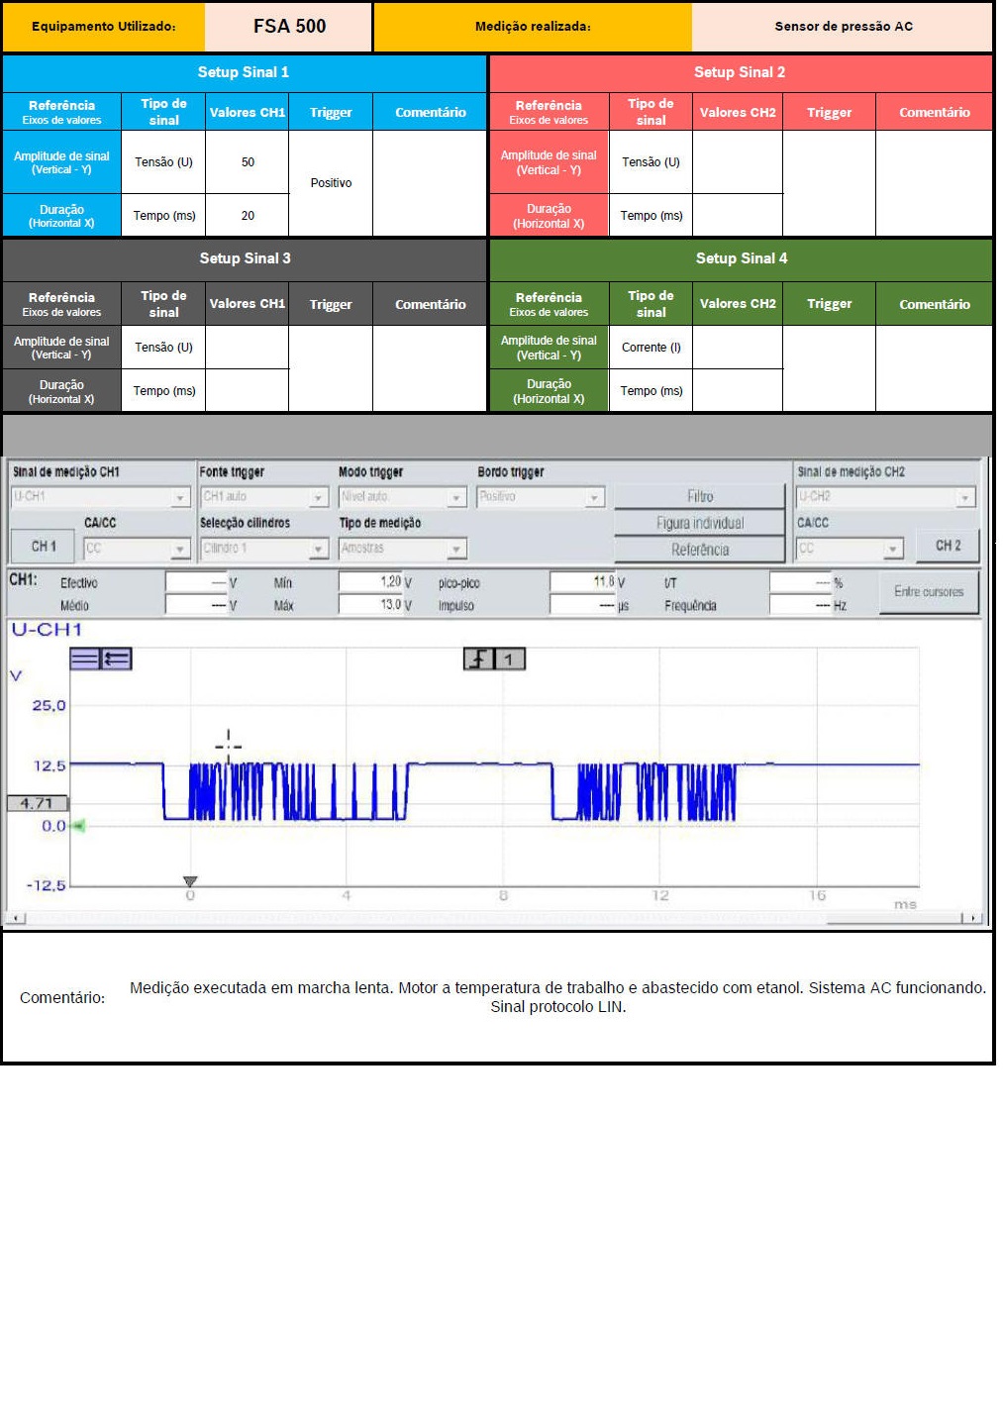This screenshot has height=1420, width=1003.
Task: Click the scrollbar left arrow below the graph
Action: coord(16,918)
